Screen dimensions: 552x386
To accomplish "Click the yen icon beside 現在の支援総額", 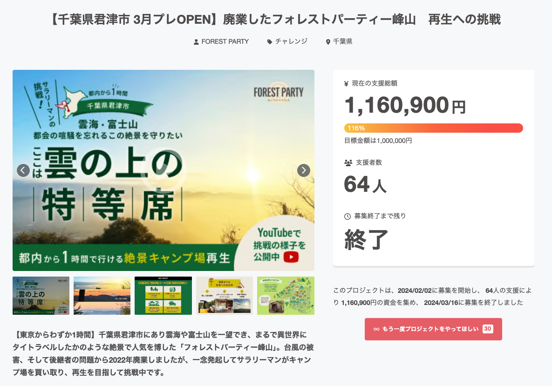I will (346, 84).
